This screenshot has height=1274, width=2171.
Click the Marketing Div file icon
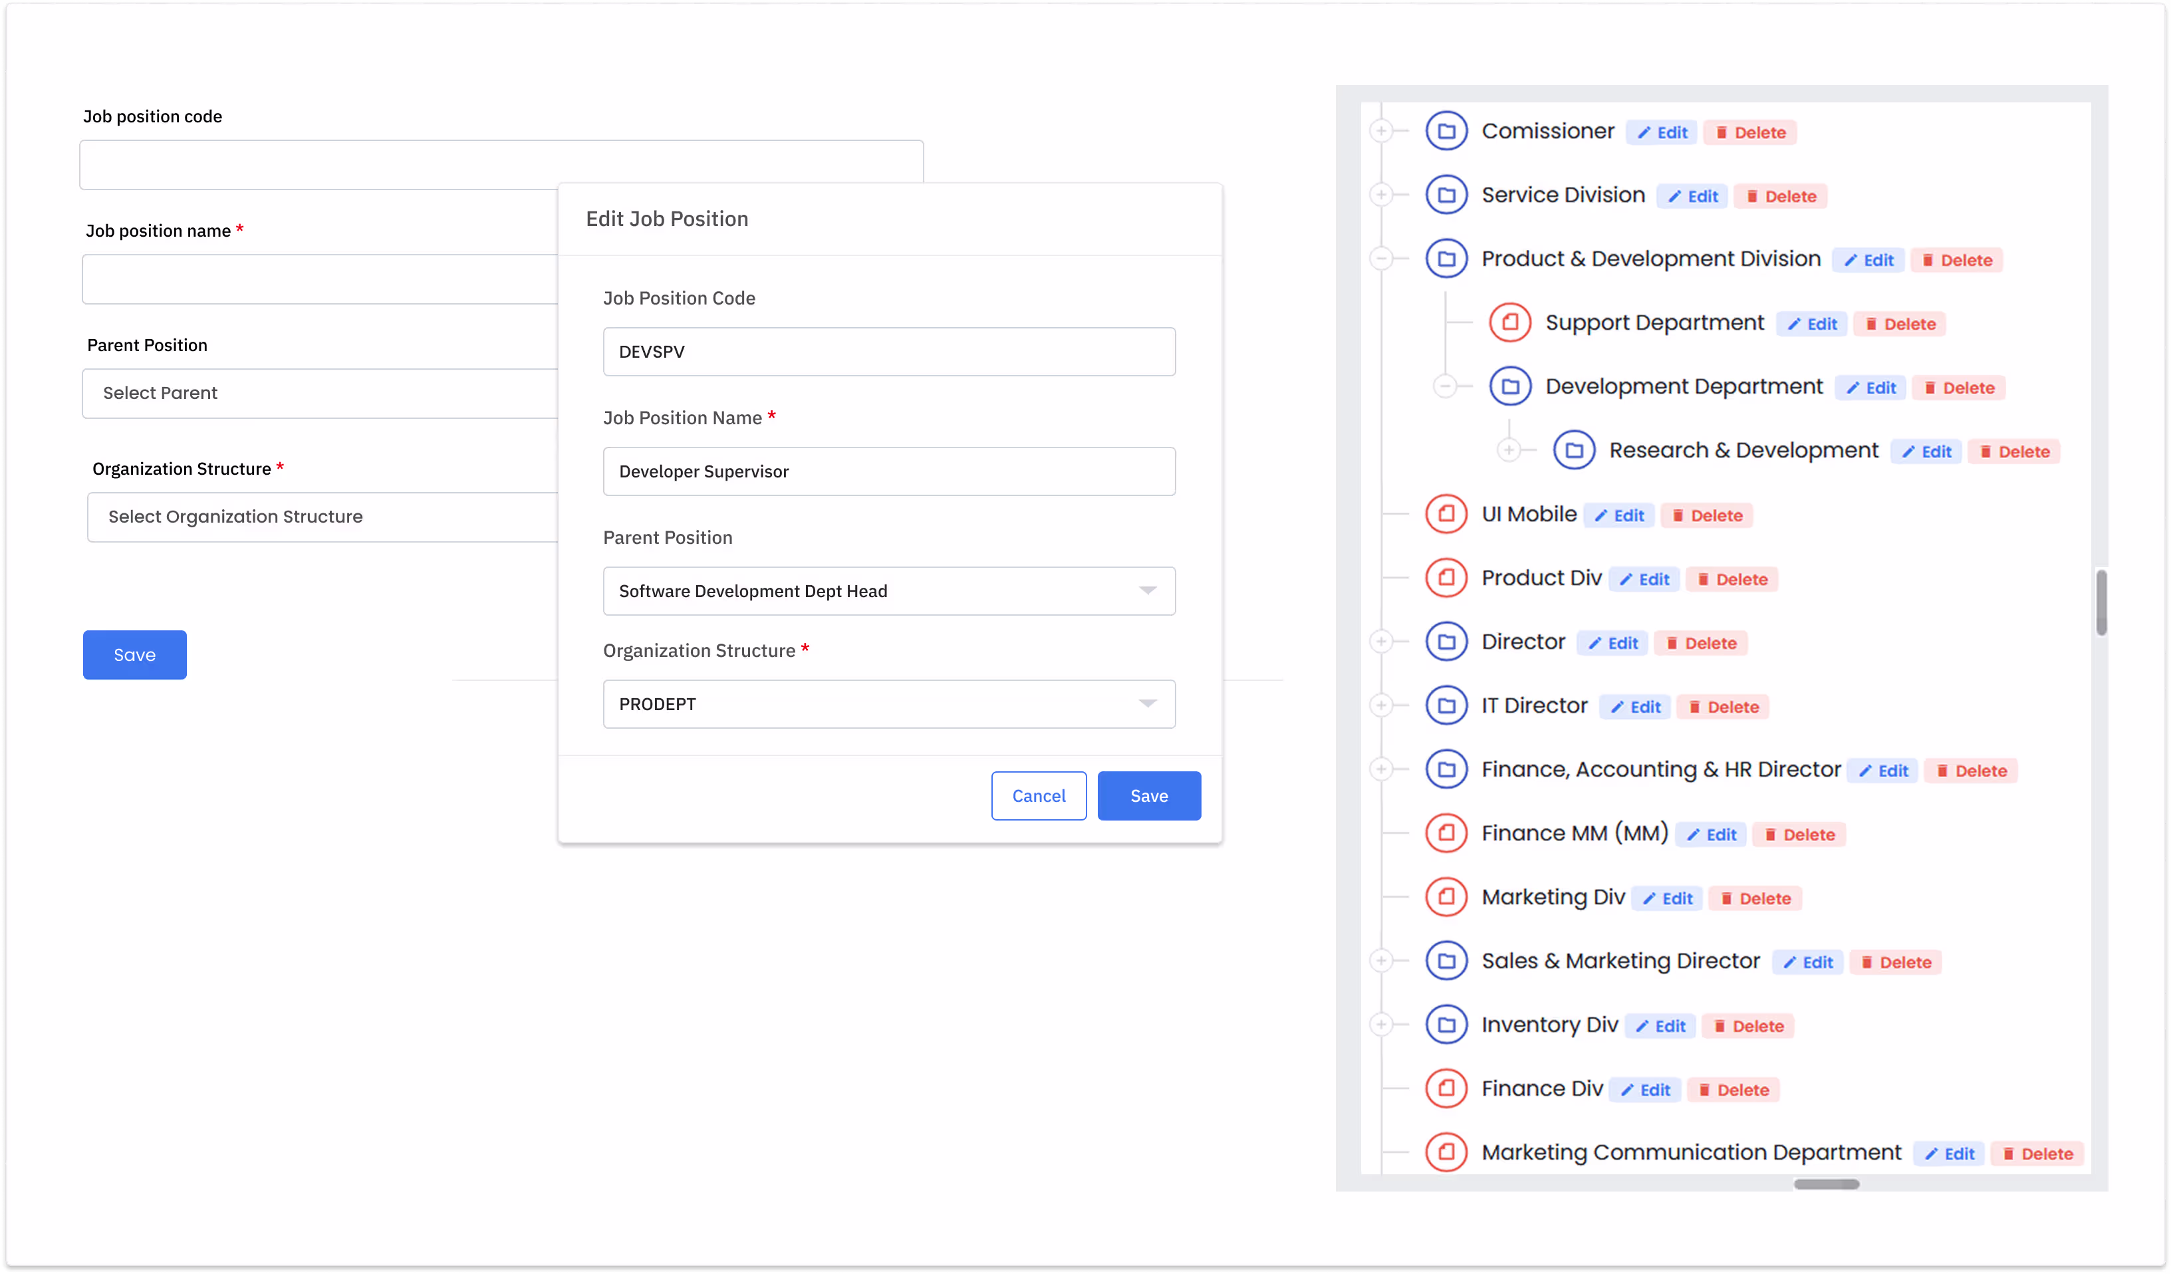coord(1446,897)
